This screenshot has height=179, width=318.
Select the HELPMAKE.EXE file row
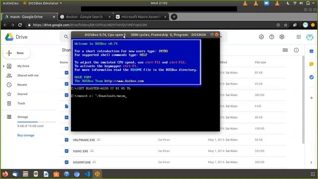click(x=173, y=140)
